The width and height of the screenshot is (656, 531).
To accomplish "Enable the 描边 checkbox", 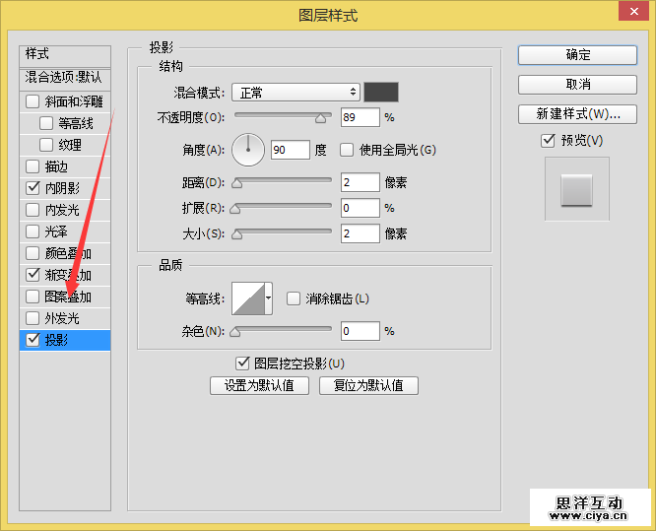I will coord(33,166).
